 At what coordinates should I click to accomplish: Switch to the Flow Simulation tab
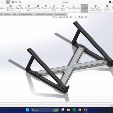click(61, 14)
